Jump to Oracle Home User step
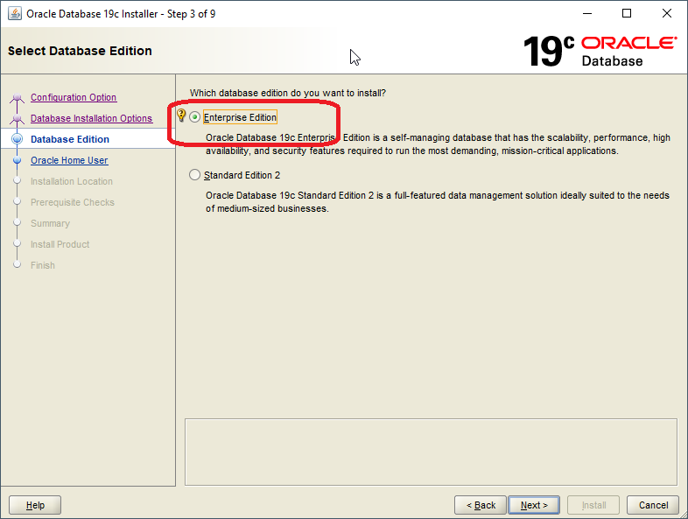The height and width of the screenshot is (519, 688). (x=69, y=160)
